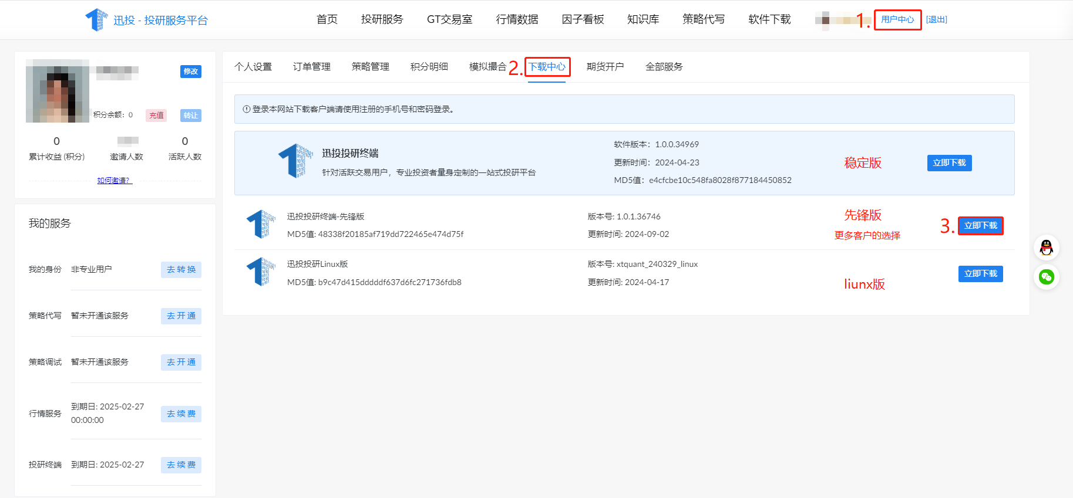Open GT交易室 navigation item
Viewport: 1073px width, 498px height.
click(x=450, y=19)
